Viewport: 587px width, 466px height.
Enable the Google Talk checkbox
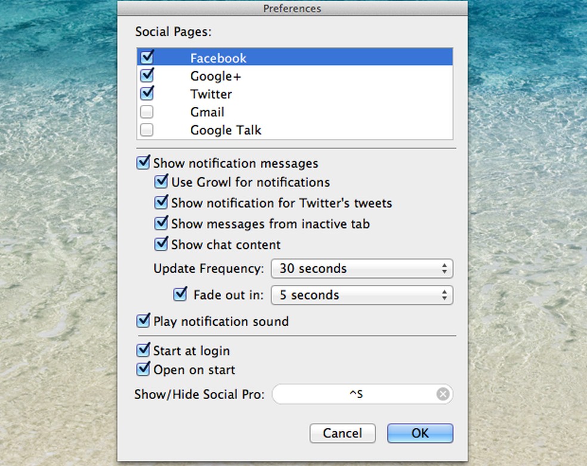[146, 129]
